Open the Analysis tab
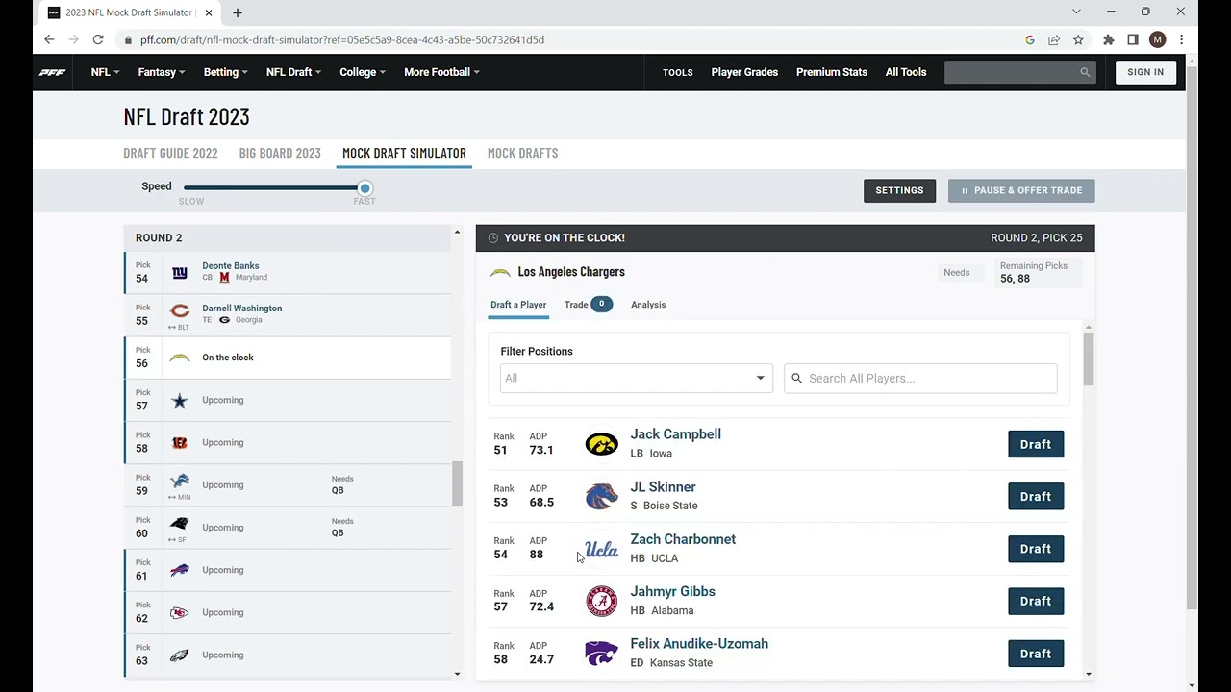The image size is (1231, 692). point(648,305)
